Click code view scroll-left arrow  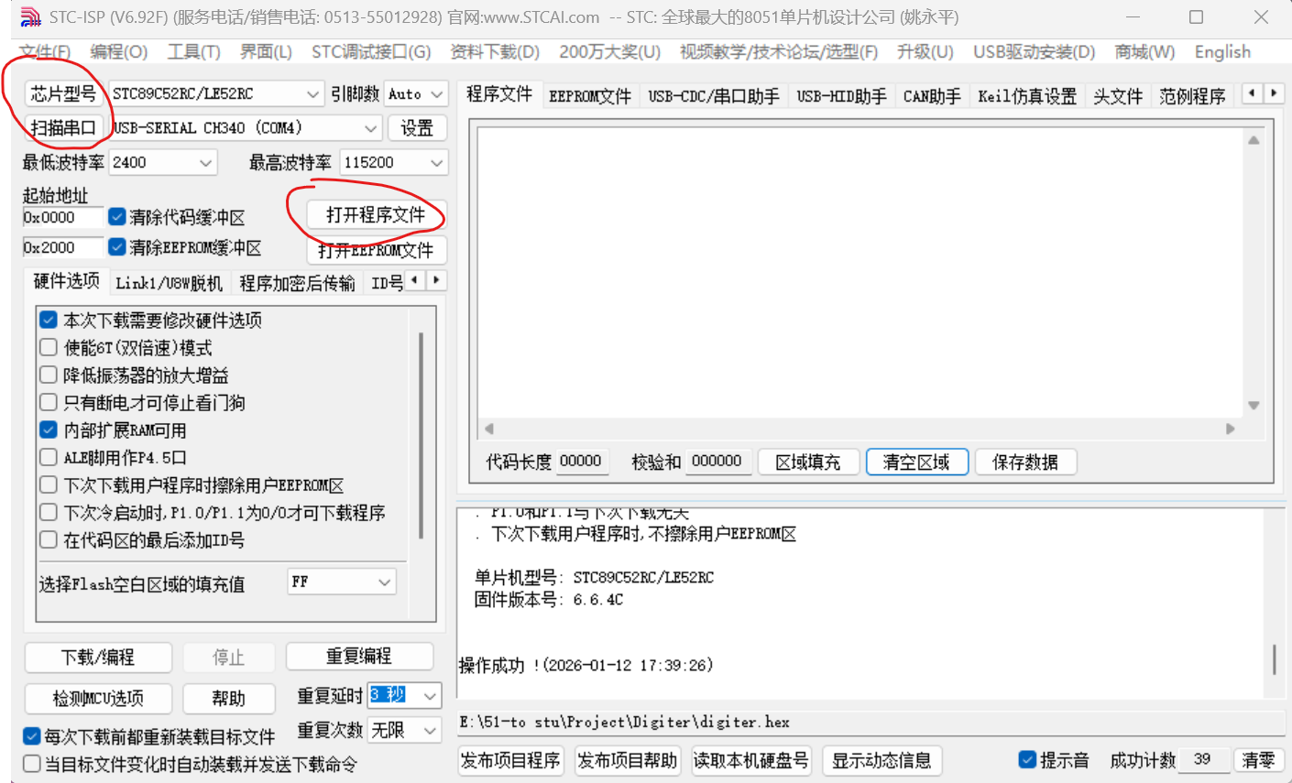(x=489, y=429)
